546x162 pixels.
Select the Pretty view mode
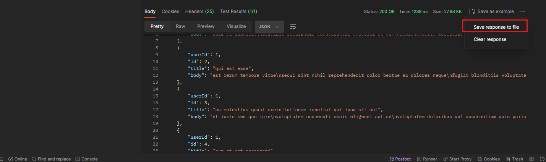pyautogui.click(x=157, y=26)
